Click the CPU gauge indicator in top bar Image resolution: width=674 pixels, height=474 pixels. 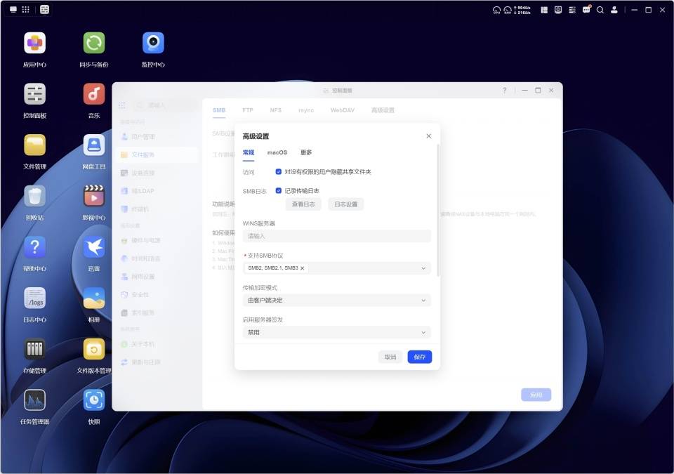pos(496,10)
